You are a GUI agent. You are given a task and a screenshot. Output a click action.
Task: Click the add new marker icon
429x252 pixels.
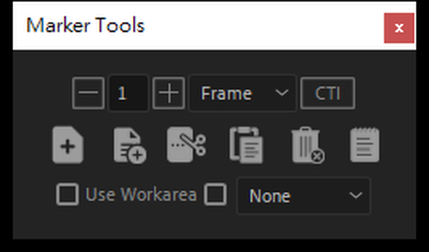pyautogui.click(x=68, y=145)
